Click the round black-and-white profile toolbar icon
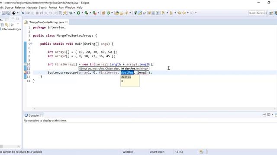277x155 pixels. [13, 13]
